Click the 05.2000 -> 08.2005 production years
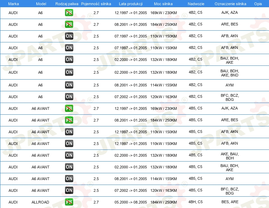 (x=131, y=202)
